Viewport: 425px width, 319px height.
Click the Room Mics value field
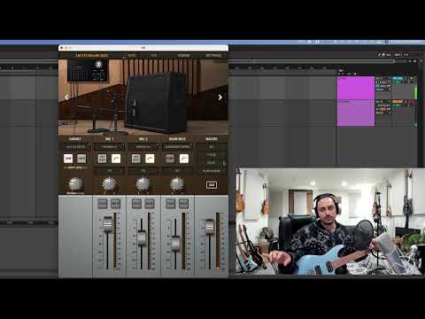point(177,171)
